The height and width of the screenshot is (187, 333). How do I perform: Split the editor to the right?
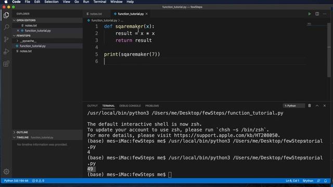(x=317, y=14)
